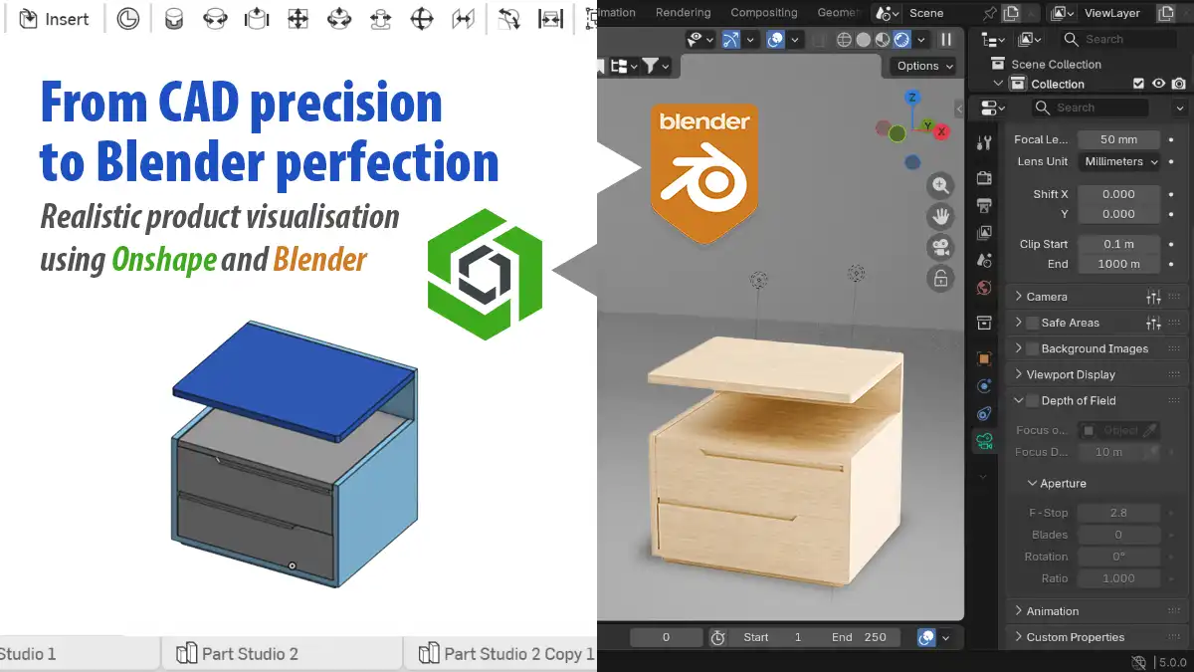Toggle lock camera to view icon
The height and width of the screenshot is (672, 1194).
[x=940, y=278]
